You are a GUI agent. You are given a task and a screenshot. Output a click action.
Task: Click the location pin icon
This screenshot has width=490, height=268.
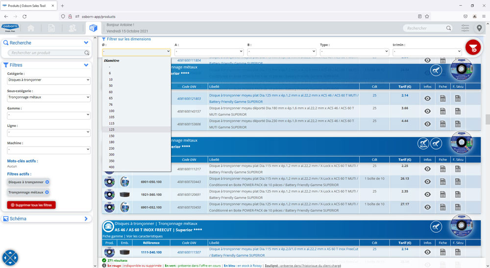[479, 28]
